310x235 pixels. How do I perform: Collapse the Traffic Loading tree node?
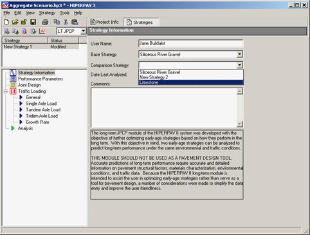coord(6,91)
